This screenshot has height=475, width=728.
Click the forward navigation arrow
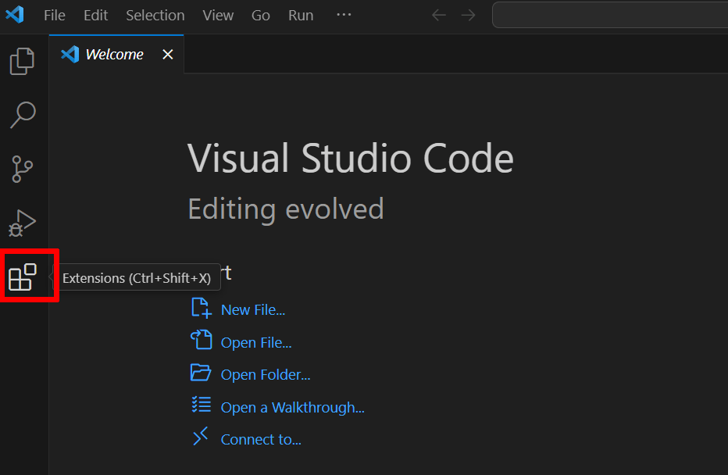point(467,15)
